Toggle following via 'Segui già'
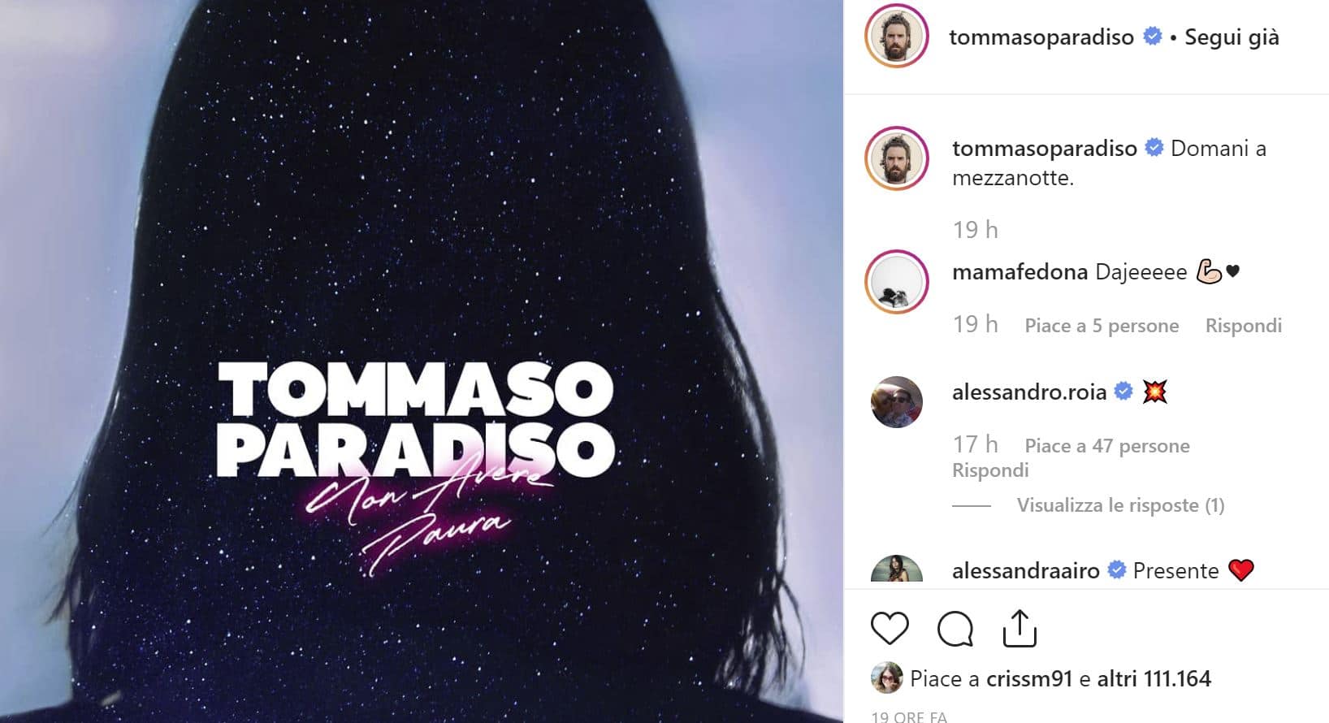Screen dimensions: 1329x723 (1232, 37)
